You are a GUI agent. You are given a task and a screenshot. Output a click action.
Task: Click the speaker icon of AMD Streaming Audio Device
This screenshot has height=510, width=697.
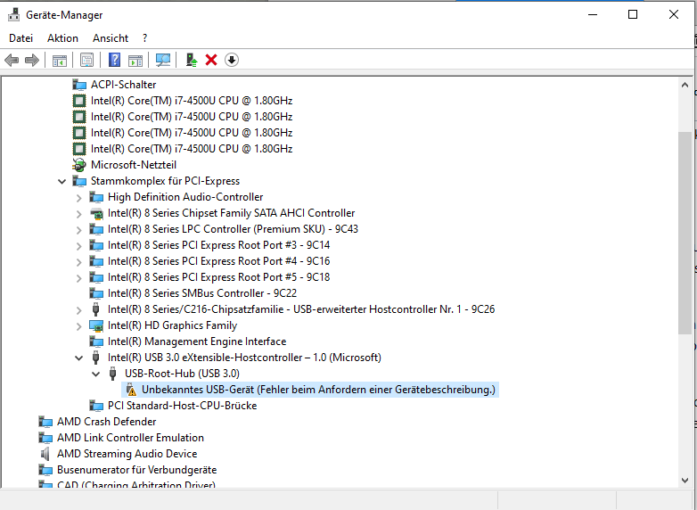45,454
